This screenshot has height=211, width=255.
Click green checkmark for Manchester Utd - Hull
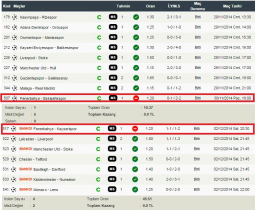tap(136, 68)
